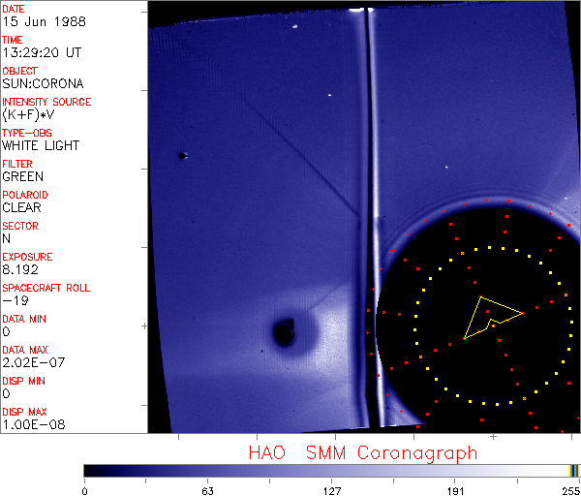
Task: Click the "255" label under the color bar
Action: [568, 490]
